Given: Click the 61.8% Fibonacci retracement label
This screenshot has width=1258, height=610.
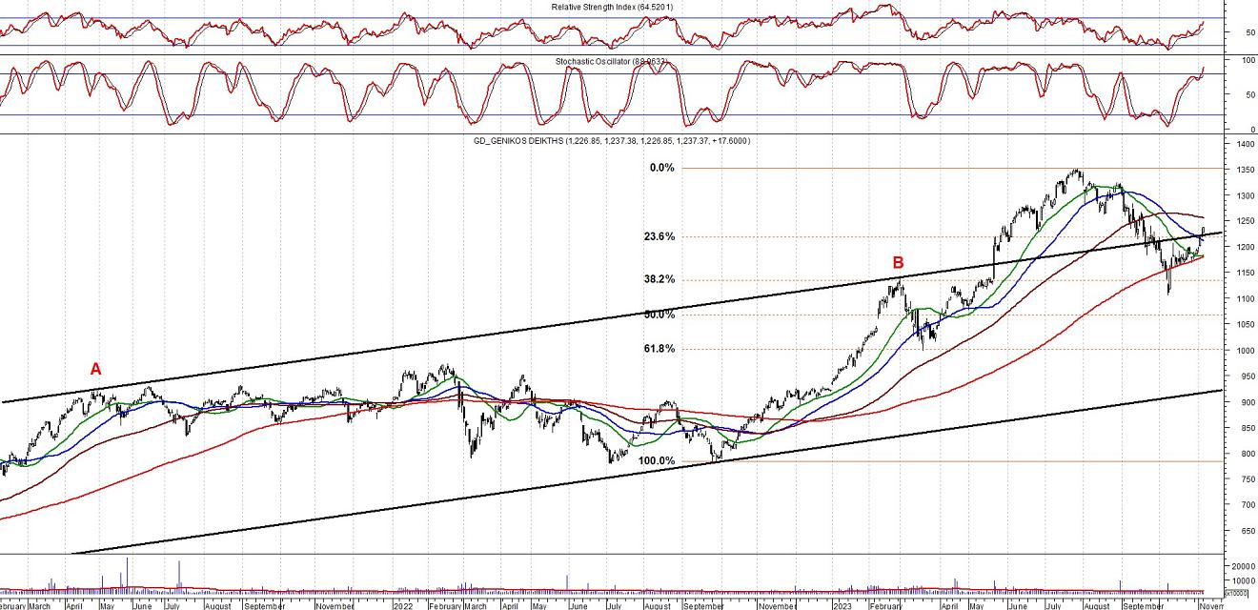Looking at the screenshot, I should (659, 349).
